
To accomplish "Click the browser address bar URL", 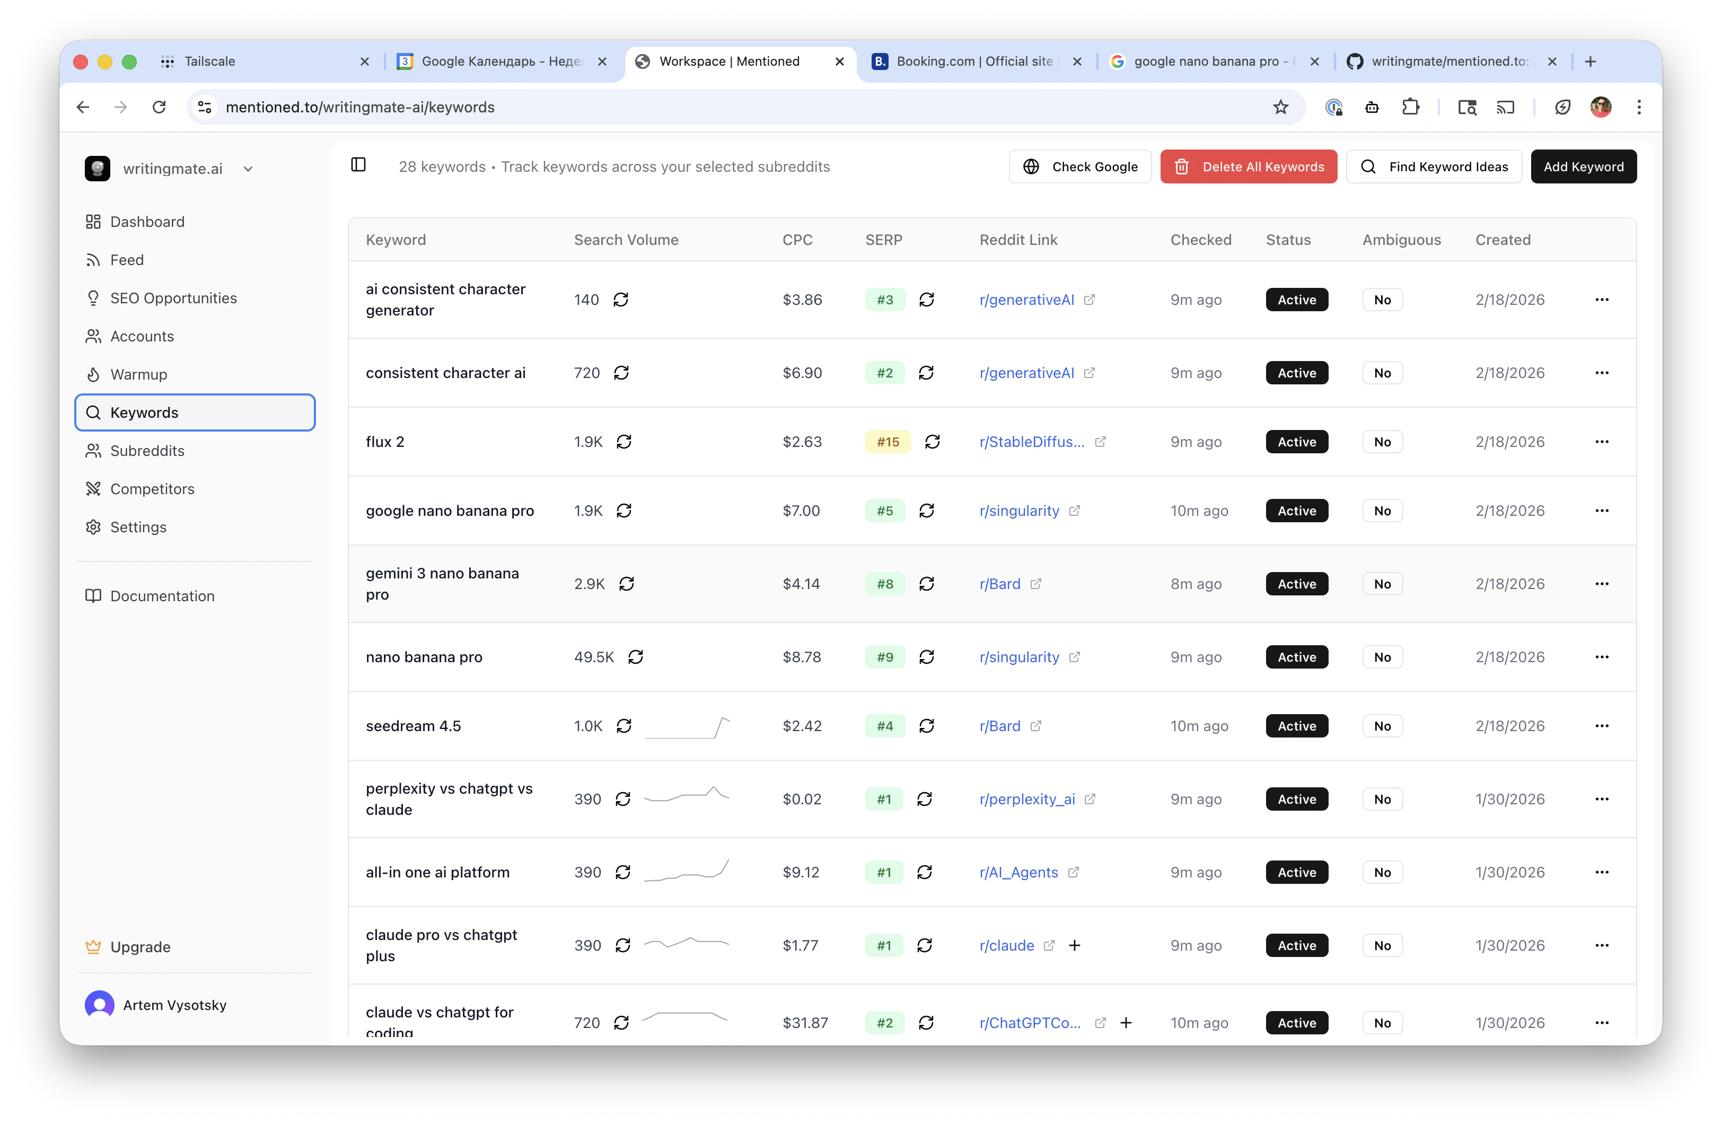I will (361, 107).
